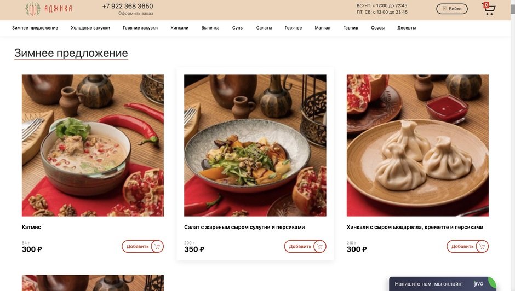Call the phone number +7 922 368 3650
The width and height of the screenshot is (515, 291).
click(x=128, y=6)
